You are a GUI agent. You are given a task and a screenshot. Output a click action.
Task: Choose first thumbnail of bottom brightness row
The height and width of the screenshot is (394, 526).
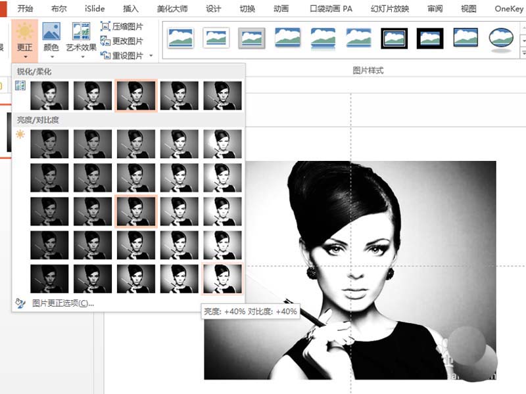[49, 278]
